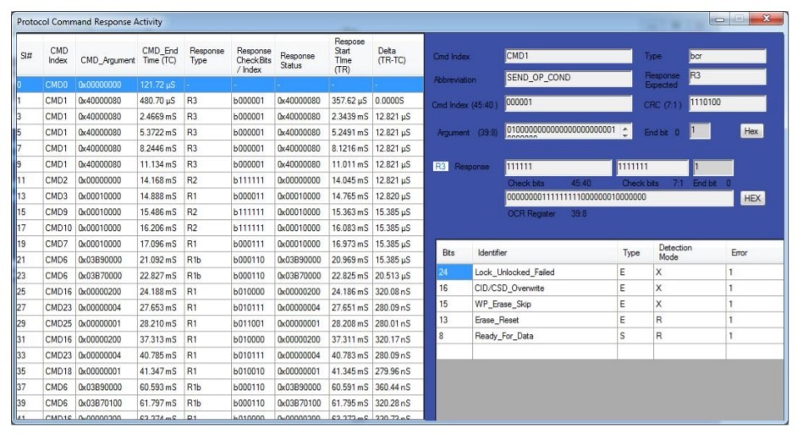Click the Type field containing bcr
This screenshot has height=434, width=797.
click(726, 56)
